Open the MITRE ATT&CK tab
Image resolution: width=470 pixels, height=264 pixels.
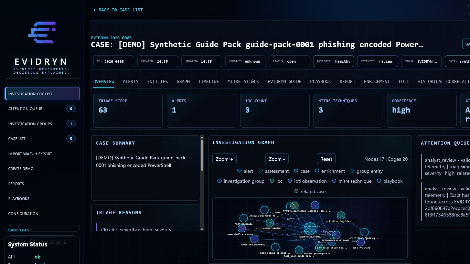coord(243,82)
